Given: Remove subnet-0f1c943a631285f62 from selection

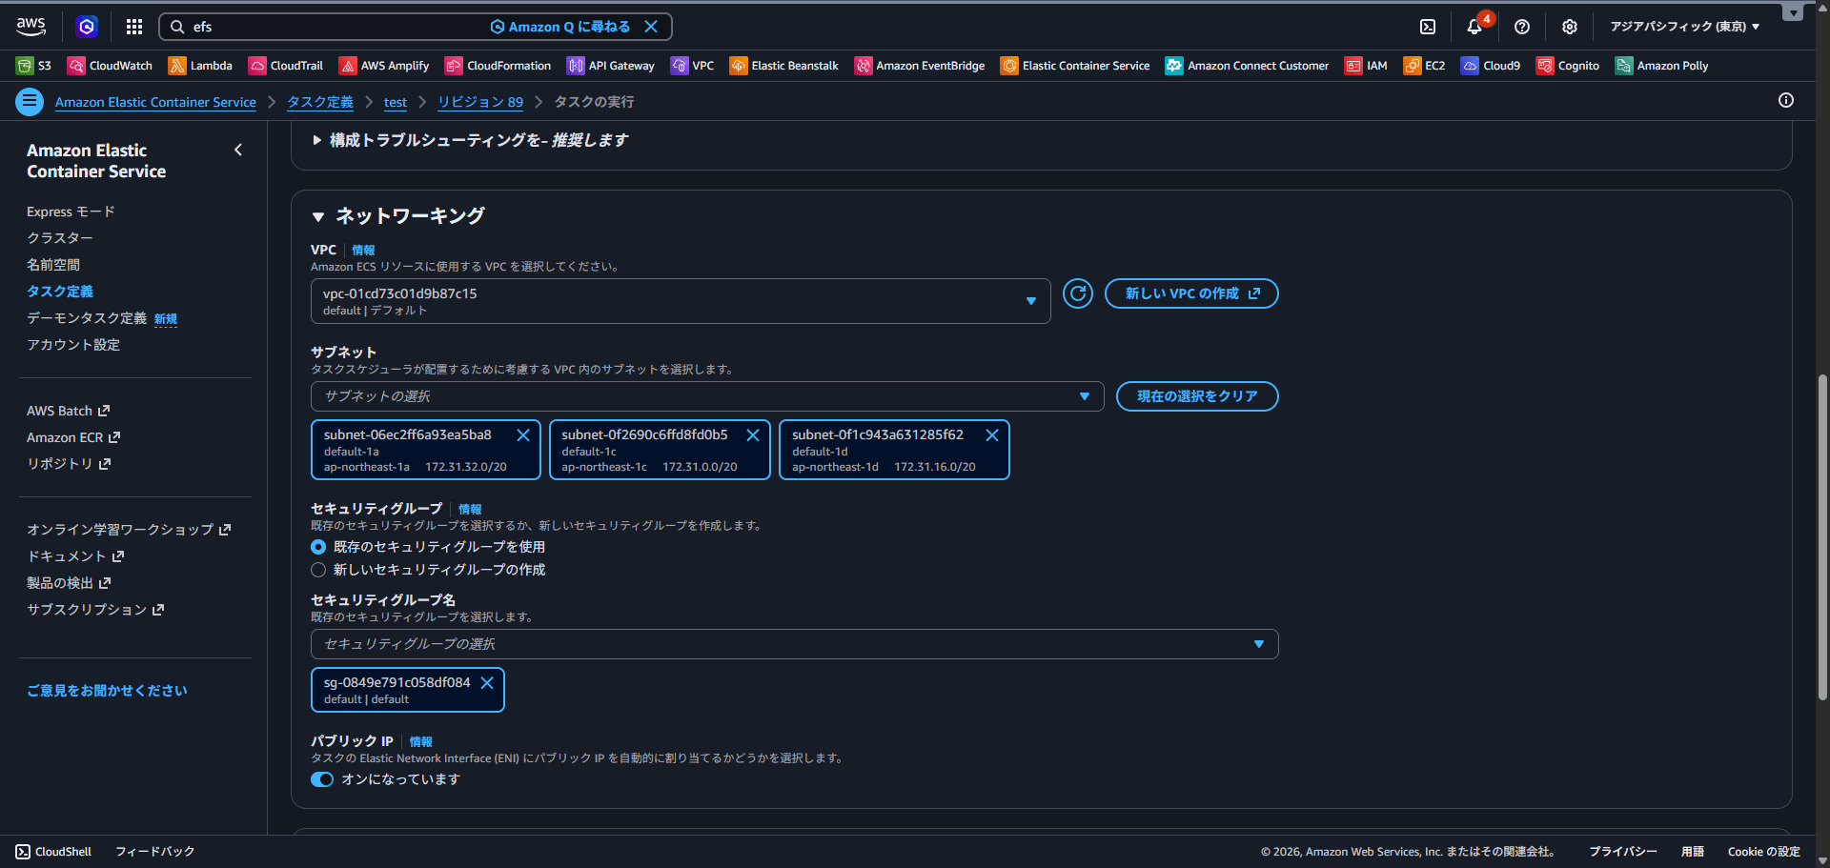Looking at the screenshot, I should 992,435.
